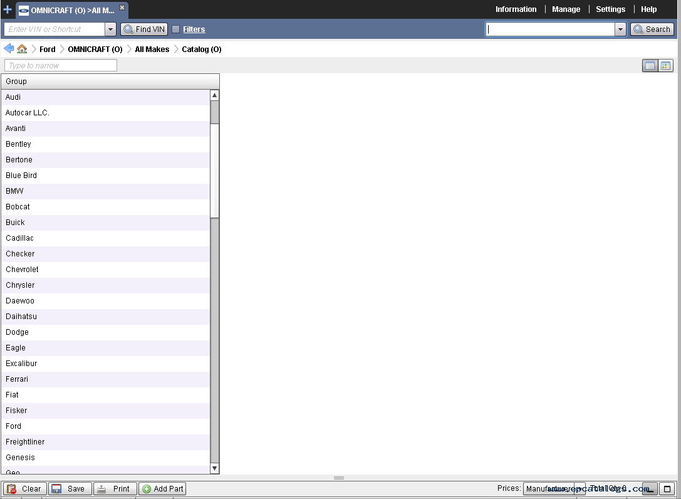Go to the home icon in breadcrumb
This screenshot has width=681, height=499.
tap(22, 49)
